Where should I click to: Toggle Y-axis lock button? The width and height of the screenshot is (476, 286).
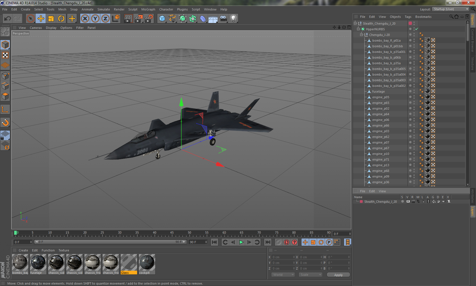point(95,19)
